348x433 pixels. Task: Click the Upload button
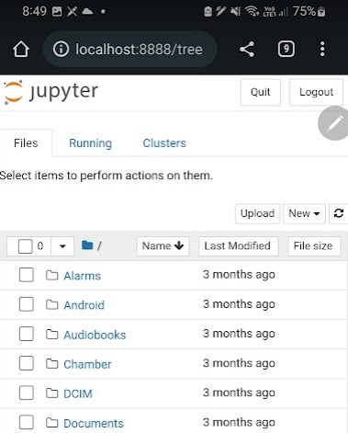(257, 213)
